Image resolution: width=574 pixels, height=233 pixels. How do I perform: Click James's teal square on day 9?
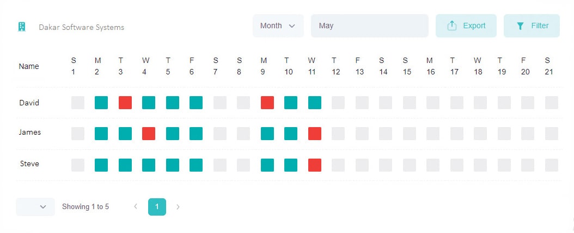(267, 134)
